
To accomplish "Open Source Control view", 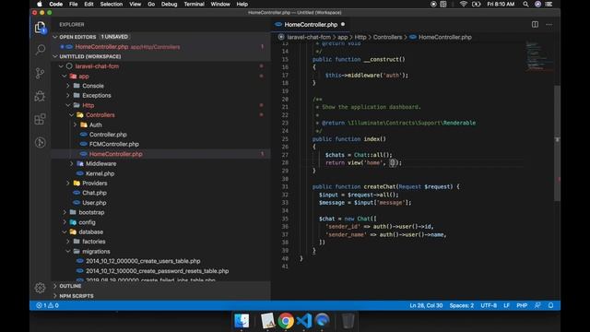I will pyautogui.click(x=40, y=73).
